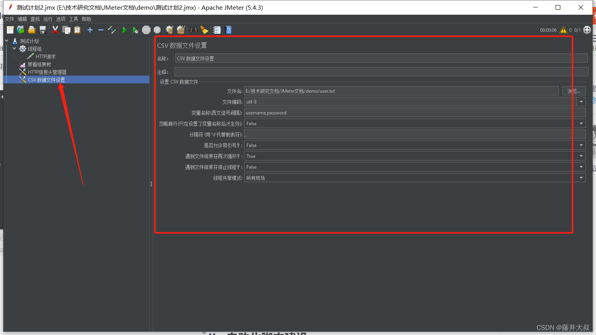Open the 忽略首行 dropdown
596x335 pixels.
pyautogui.click(x=415, y=124)
